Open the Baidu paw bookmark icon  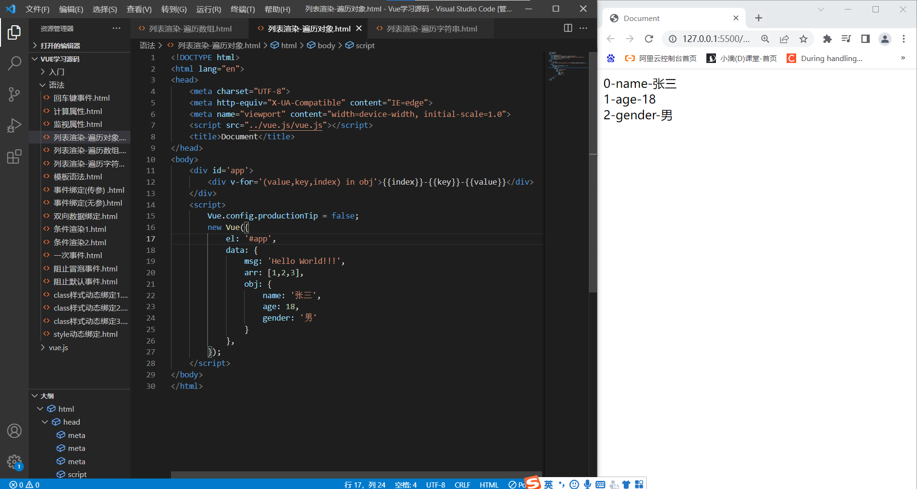coord(611,58)
